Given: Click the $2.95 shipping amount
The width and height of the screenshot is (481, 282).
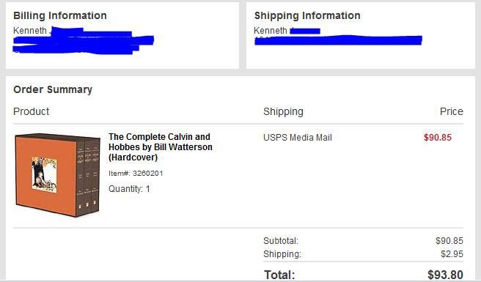Looking at the screenshot, I should tap(452, 253).
